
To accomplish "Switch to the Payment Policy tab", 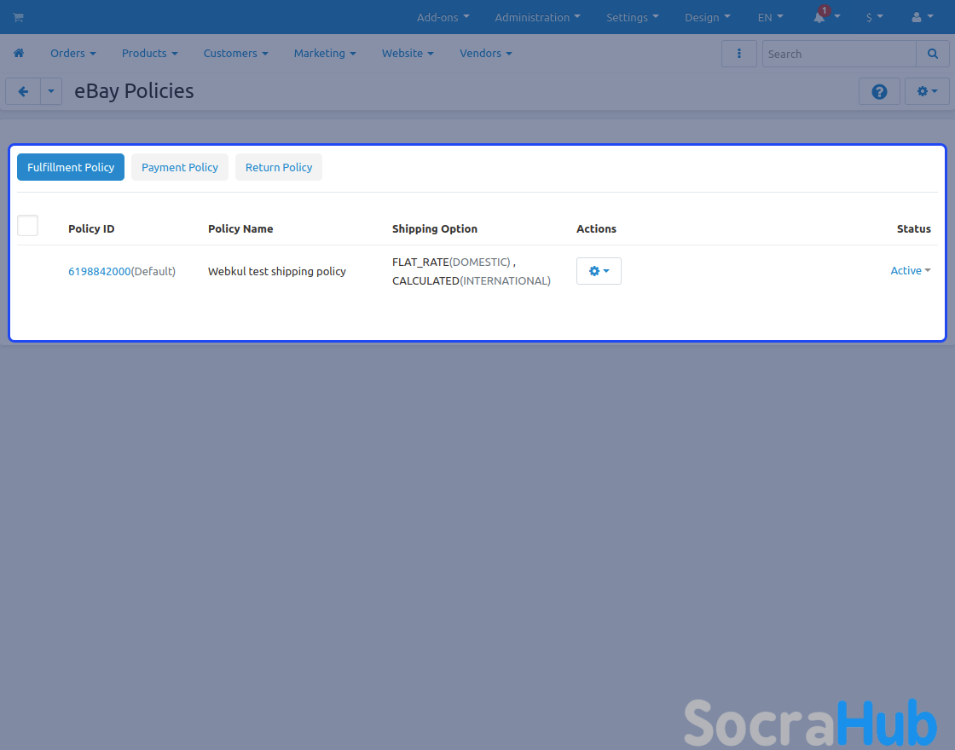I will point(180,167).
